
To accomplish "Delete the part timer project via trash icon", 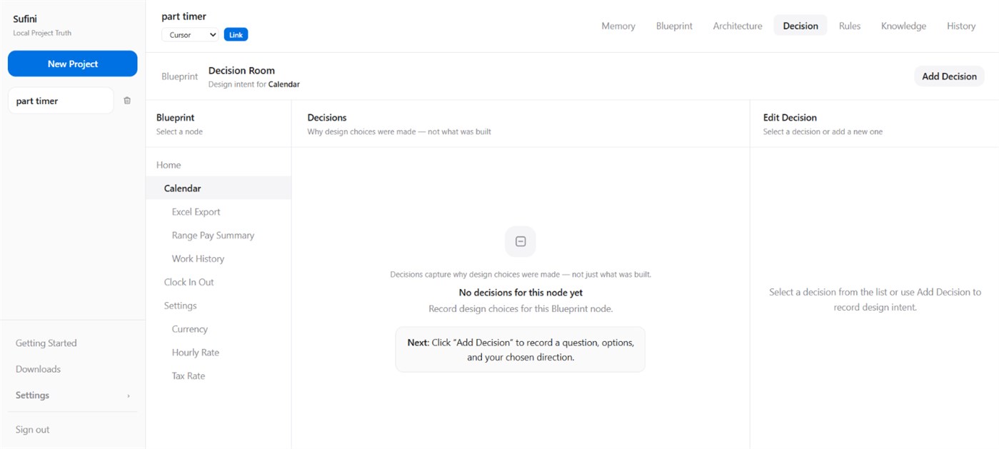I will click(x=127, y=101).
